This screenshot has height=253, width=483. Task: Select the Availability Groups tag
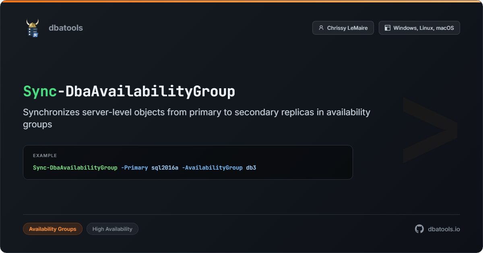click(53, 229)
